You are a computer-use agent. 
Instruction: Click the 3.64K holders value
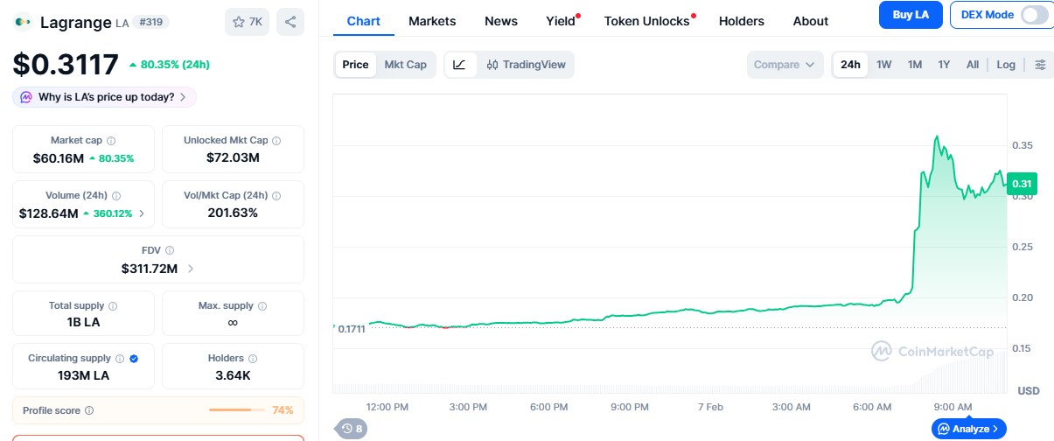click(233, 375)
